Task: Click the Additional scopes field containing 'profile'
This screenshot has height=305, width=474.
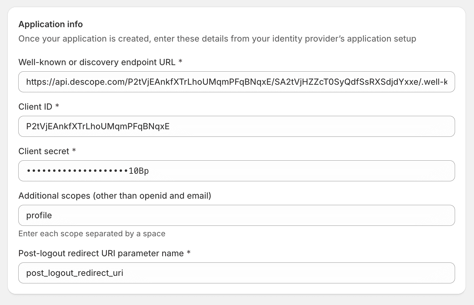Action: 236,215
